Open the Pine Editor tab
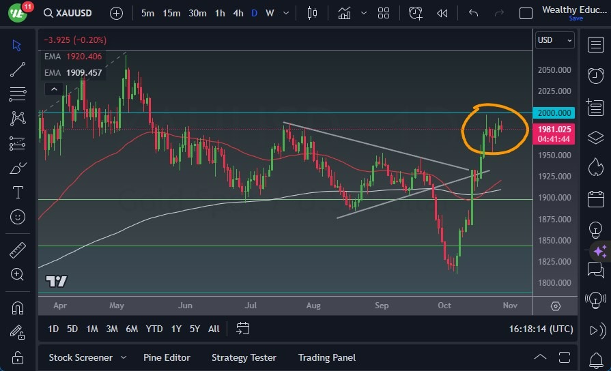The image size is (611, 371). click(167, 357)
